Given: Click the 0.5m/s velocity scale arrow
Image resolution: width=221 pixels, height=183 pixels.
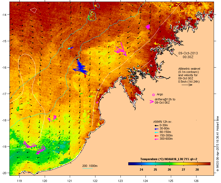Looking at the screenshot, I should pos(187,85).
